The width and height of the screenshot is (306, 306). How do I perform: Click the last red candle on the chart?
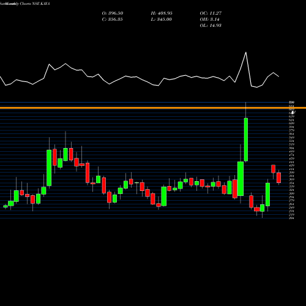tap(278, 177)
